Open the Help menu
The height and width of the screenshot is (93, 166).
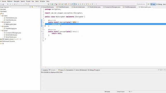tap(48, 1)
